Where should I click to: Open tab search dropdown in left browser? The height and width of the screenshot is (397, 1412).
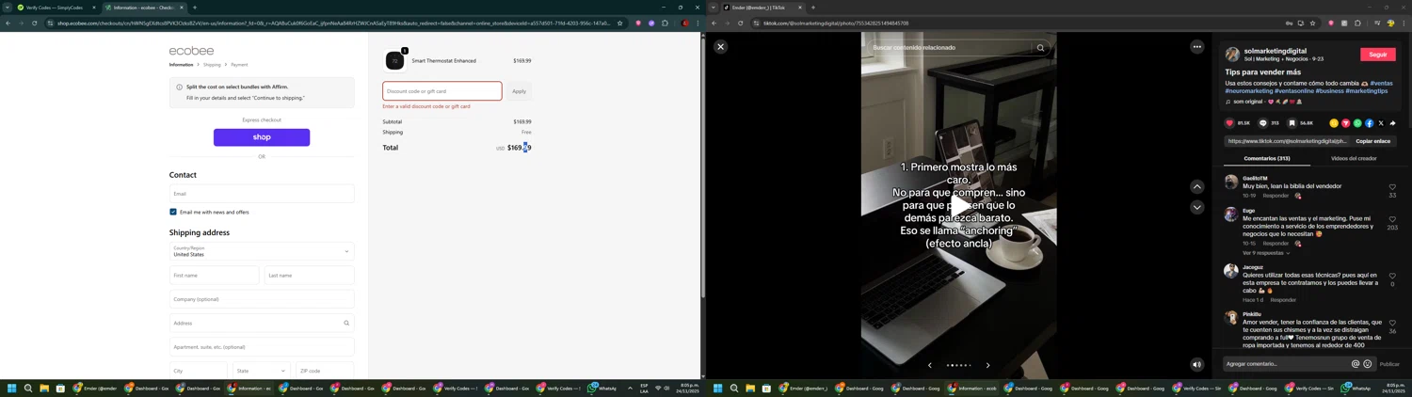pos(7,8)
